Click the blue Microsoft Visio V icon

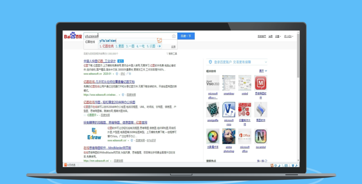click(229, 110)
